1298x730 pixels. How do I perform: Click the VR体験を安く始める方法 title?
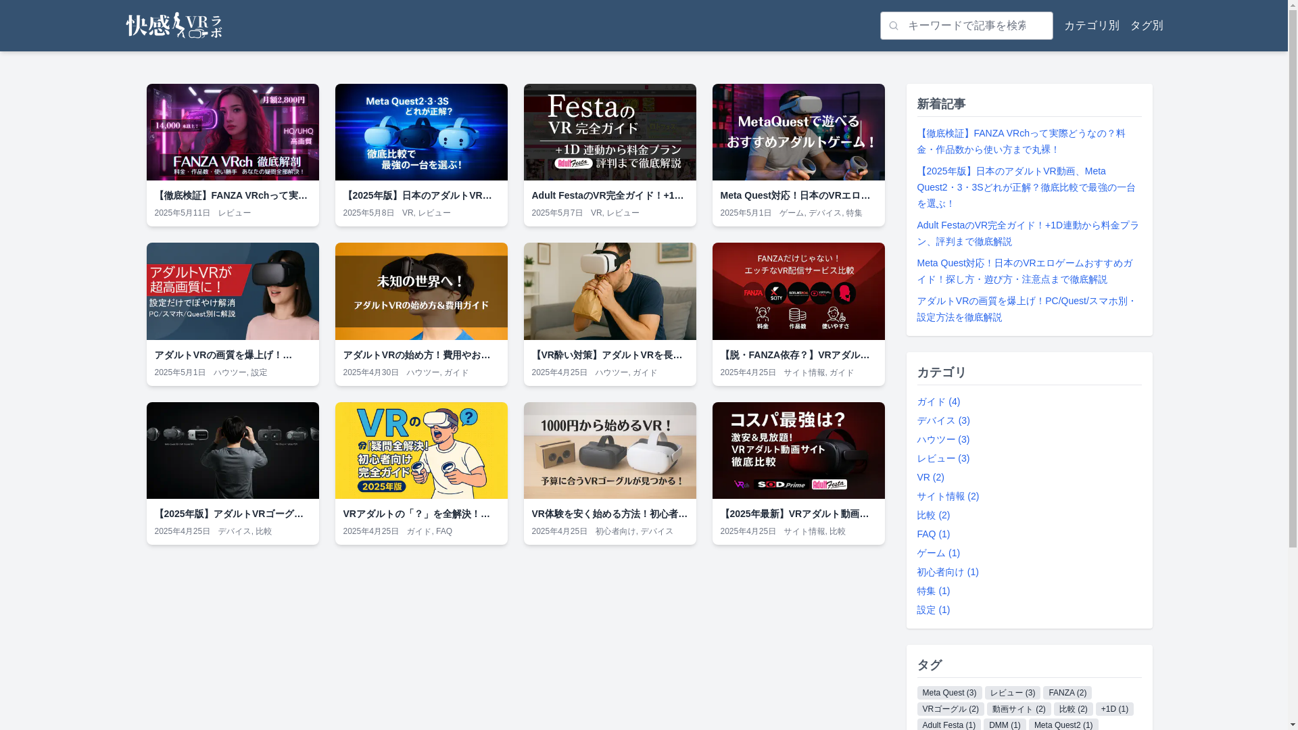[610, 514]
